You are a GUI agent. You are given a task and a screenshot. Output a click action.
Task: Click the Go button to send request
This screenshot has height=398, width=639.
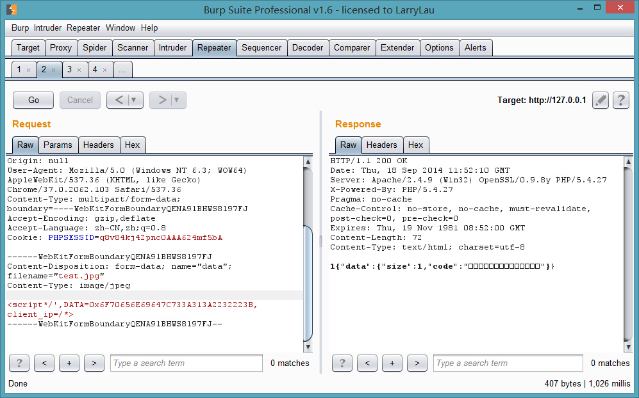pyautogui.click(x=33, y=100)
